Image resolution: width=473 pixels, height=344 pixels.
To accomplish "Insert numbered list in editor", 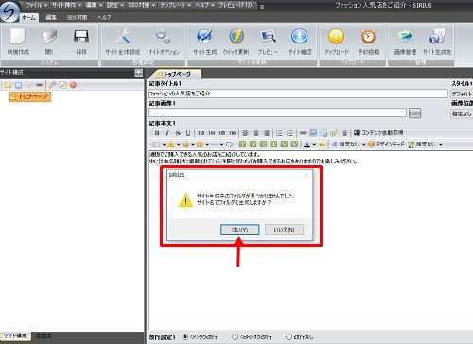I will [x=289, y=133].
